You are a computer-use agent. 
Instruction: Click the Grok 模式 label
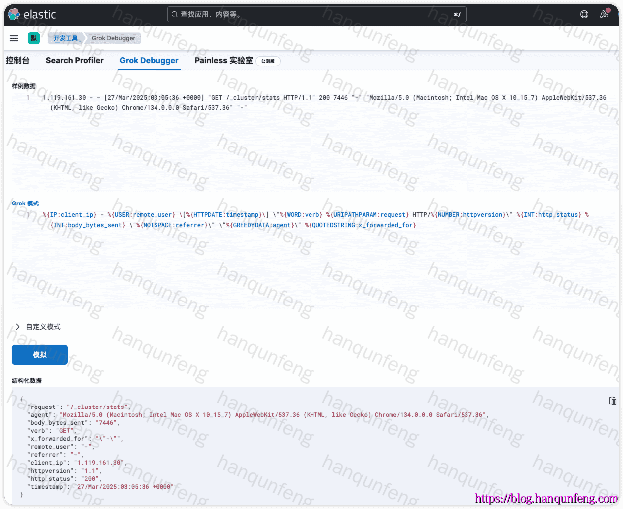coord(25,204)
